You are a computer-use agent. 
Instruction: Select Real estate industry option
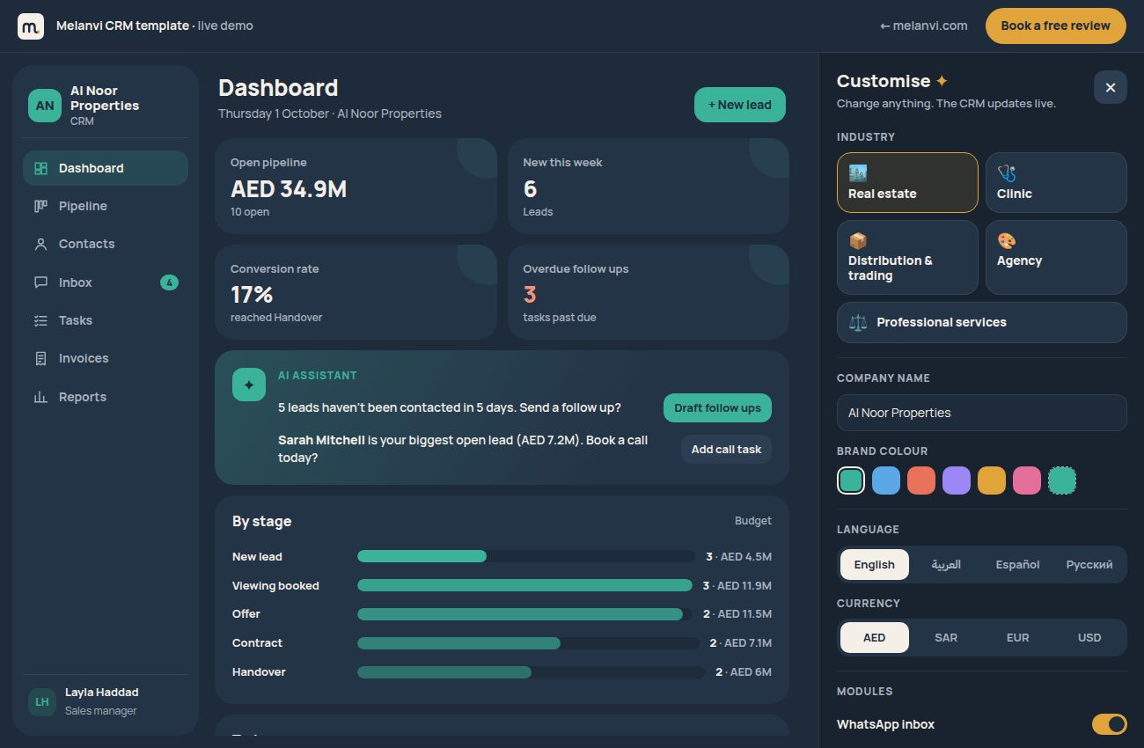coord(907,182)
